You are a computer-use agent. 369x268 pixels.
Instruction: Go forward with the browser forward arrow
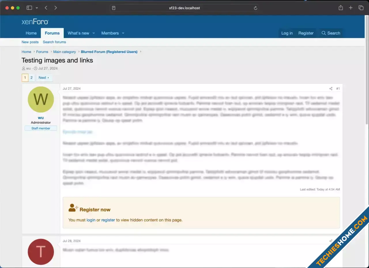[x=56, y=8]
